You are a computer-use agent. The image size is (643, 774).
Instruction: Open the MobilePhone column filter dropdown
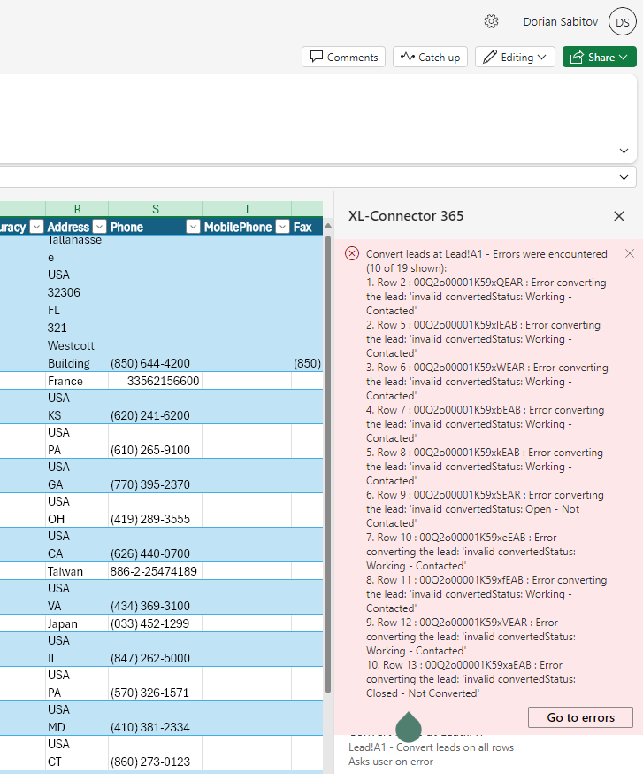(x=282, y=227)
